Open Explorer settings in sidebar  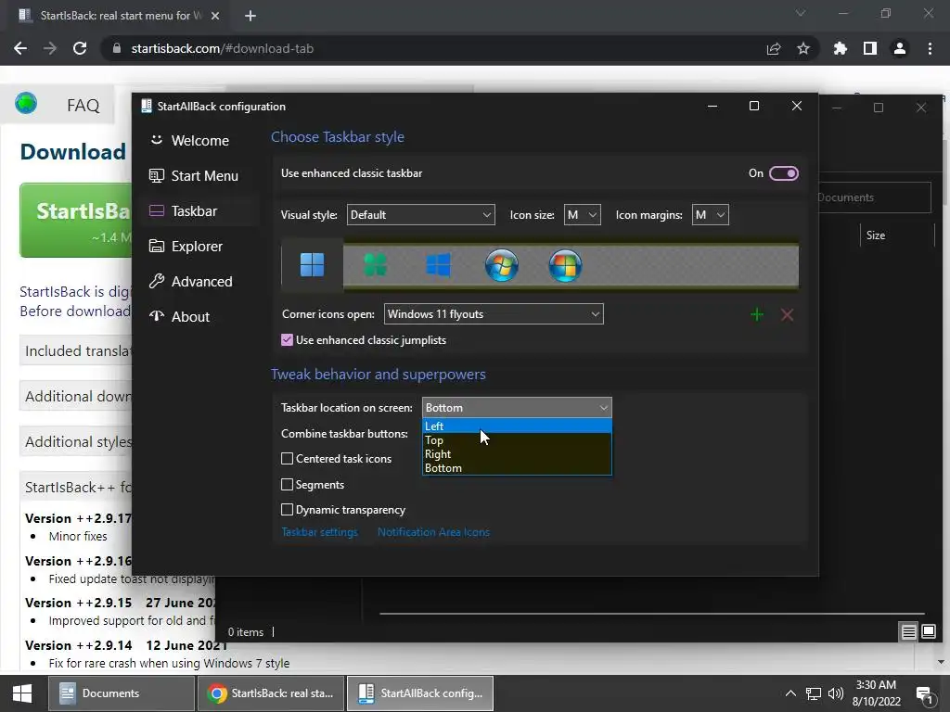pos(200,247)
